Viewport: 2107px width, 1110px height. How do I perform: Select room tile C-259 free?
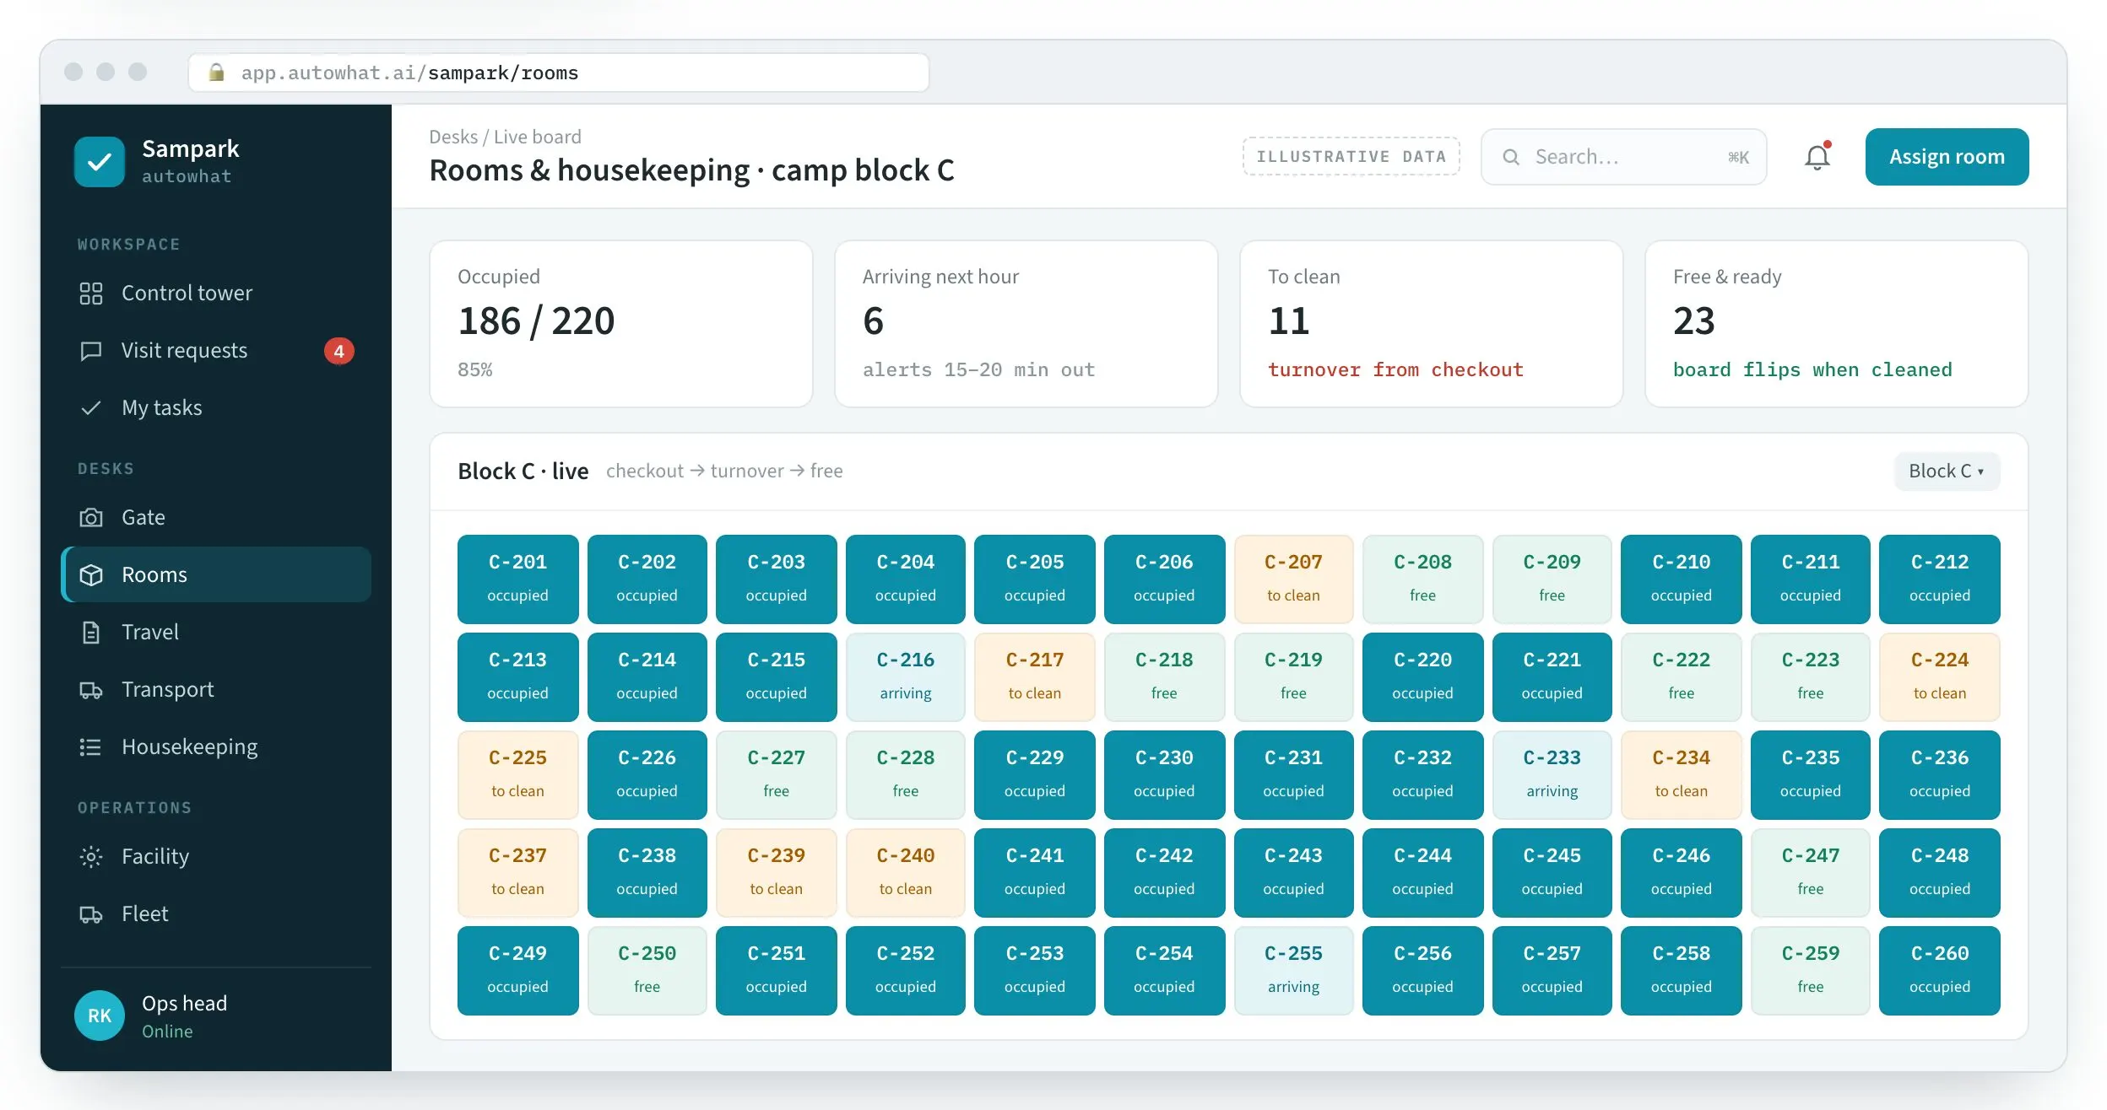[1810, 971]
